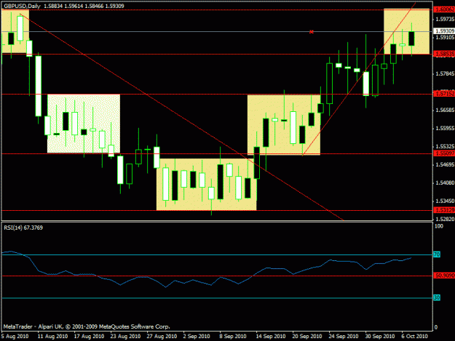455x341 pixels.
Task: Select the yellow rectangle over October candles
Action: pos(406,31)
